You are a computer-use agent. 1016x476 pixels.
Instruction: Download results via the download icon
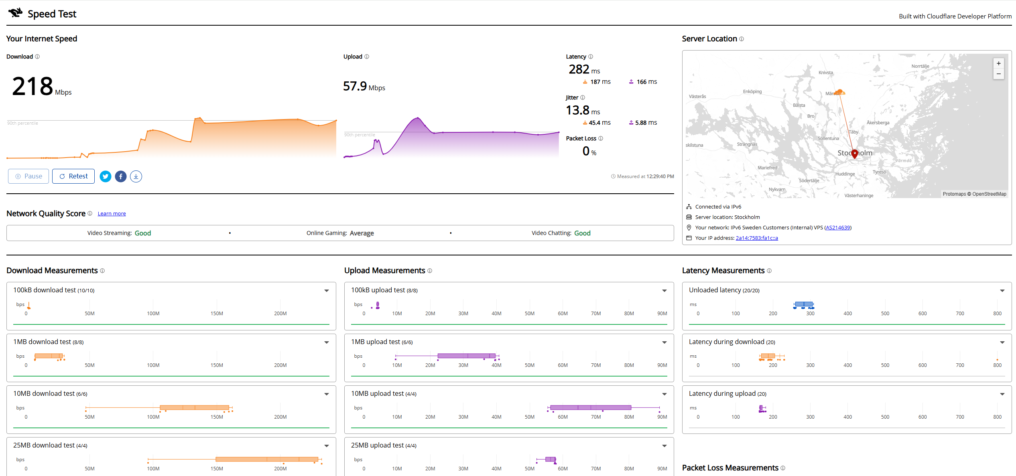136,176
